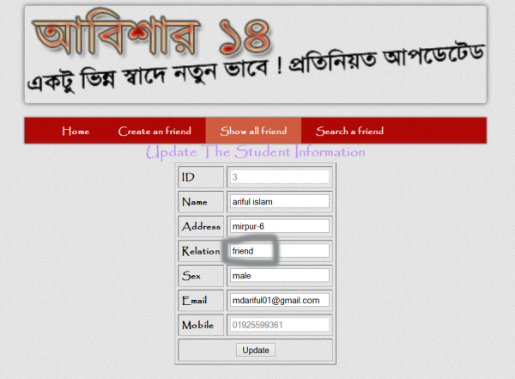The image size is (515, 379).
Task: Click the Name field with ariful islam
Action: tap(280, 202)
